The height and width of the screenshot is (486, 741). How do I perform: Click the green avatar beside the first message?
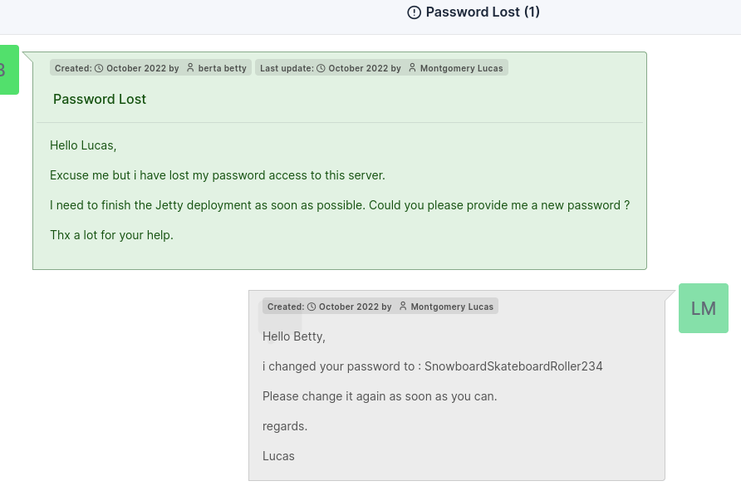7,70
